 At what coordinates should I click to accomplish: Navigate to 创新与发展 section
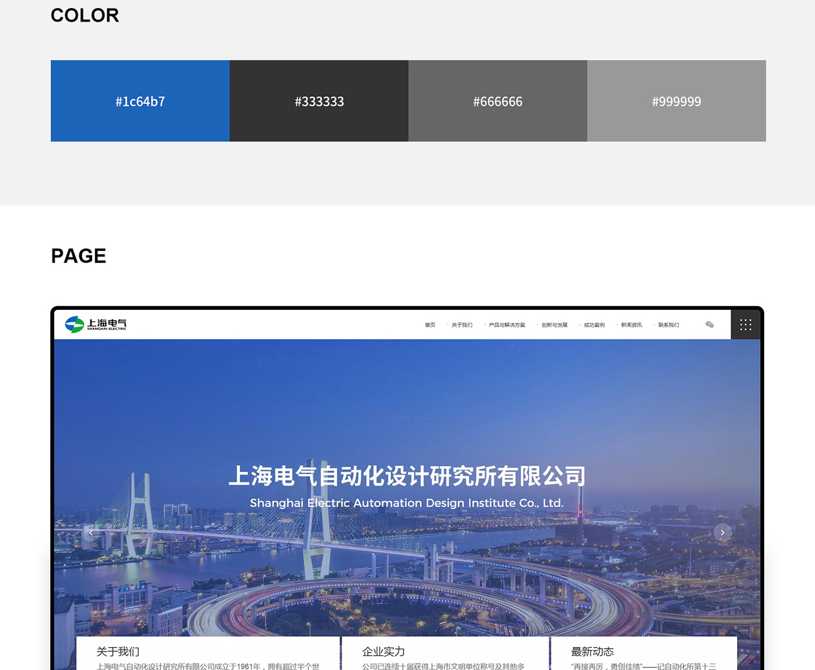(x=554, y=325)
